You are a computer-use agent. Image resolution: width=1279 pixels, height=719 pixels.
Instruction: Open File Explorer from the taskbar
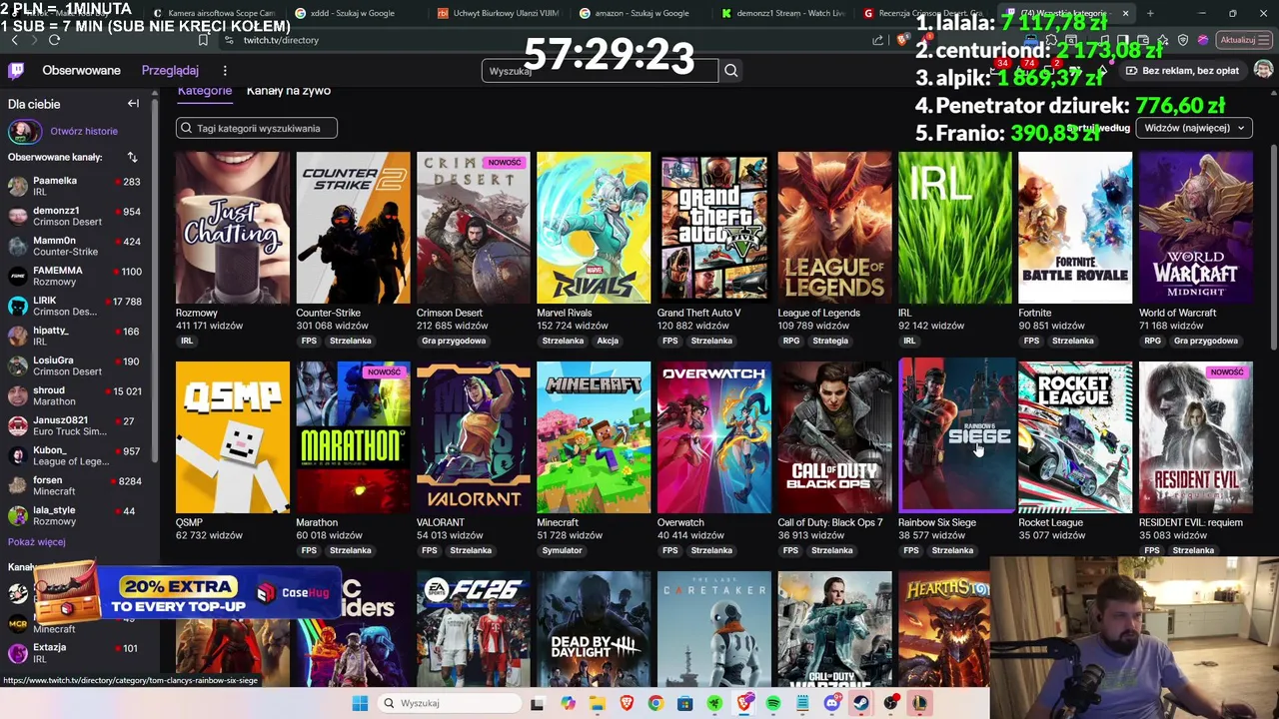598,703
